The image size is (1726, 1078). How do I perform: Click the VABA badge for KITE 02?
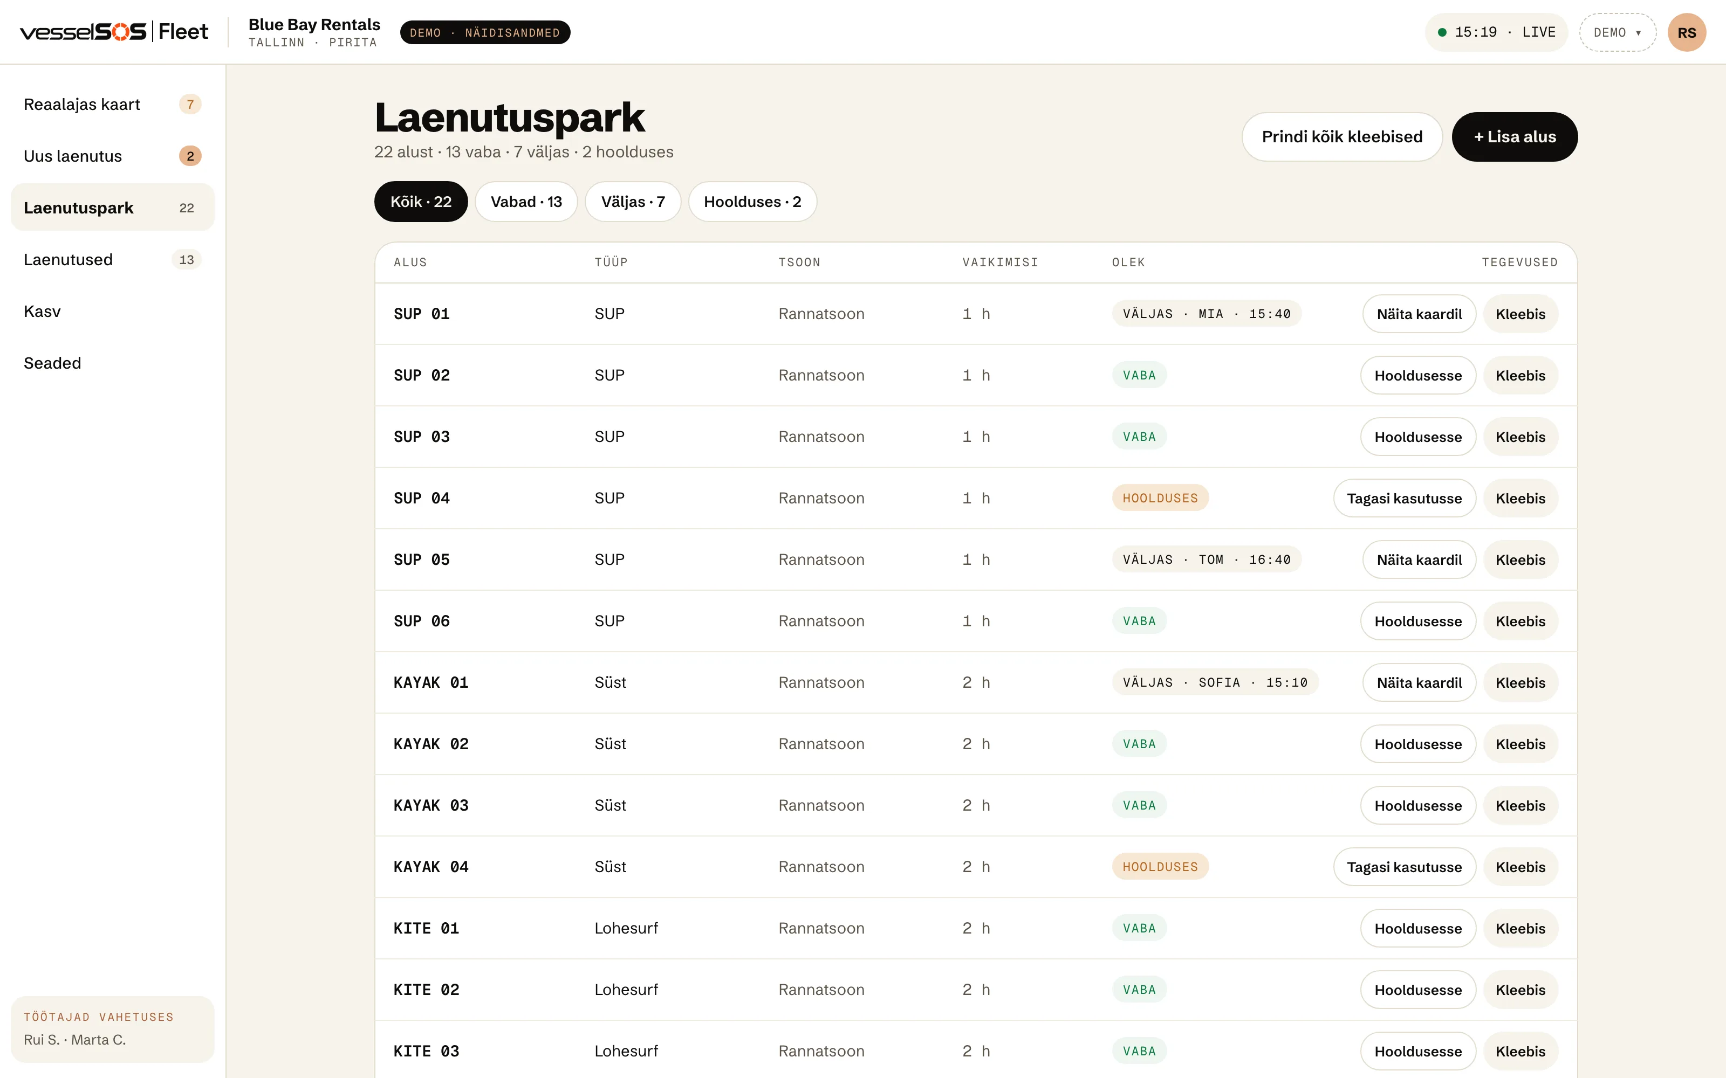[x=1139, y=990]
